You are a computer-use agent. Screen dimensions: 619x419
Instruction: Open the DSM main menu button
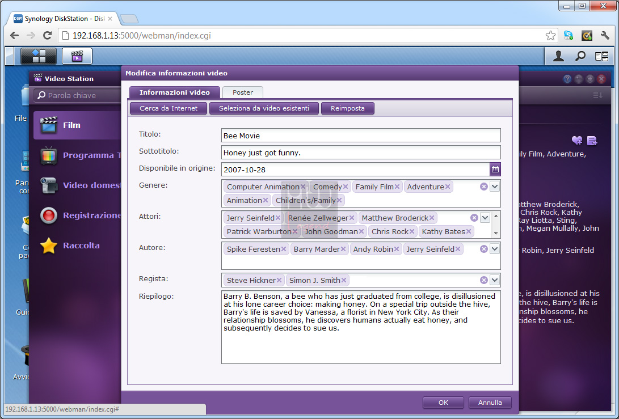click(x=38, y=56)
